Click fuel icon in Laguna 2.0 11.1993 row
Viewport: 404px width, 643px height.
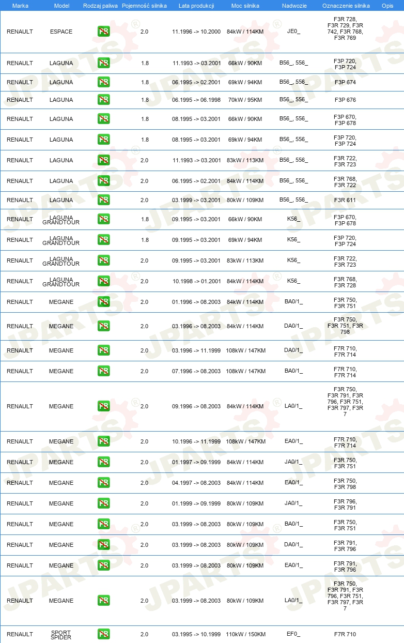(x=103, y=160)
